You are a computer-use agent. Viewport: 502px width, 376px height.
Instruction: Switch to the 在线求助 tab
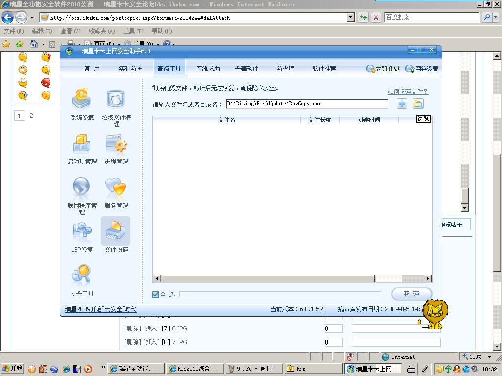coord(208,68)
